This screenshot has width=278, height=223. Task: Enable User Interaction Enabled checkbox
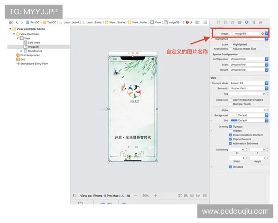tap(230, 100)
